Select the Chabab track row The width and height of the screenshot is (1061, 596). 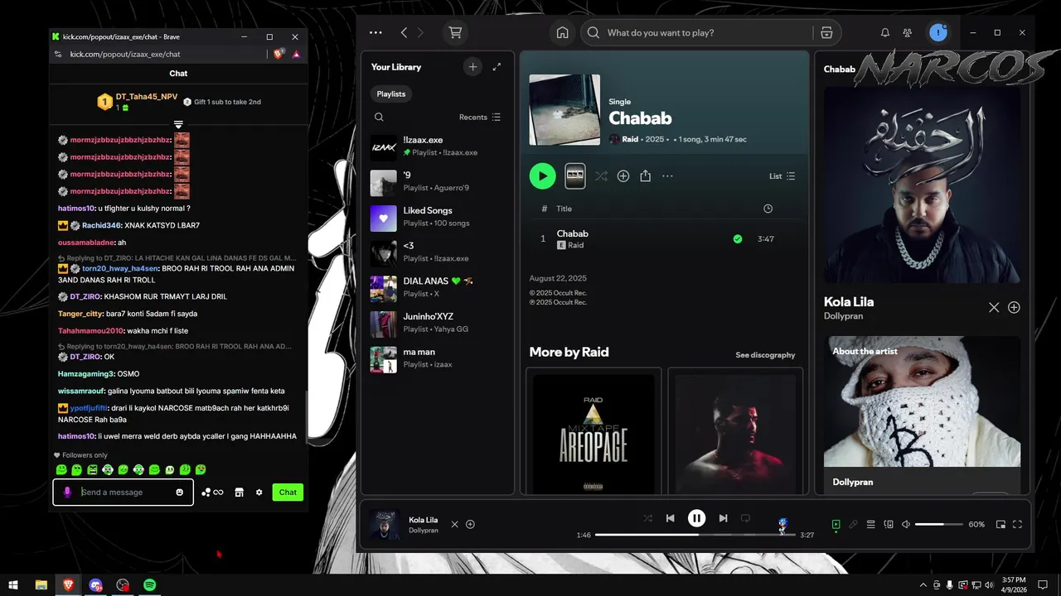click(664, 238)
